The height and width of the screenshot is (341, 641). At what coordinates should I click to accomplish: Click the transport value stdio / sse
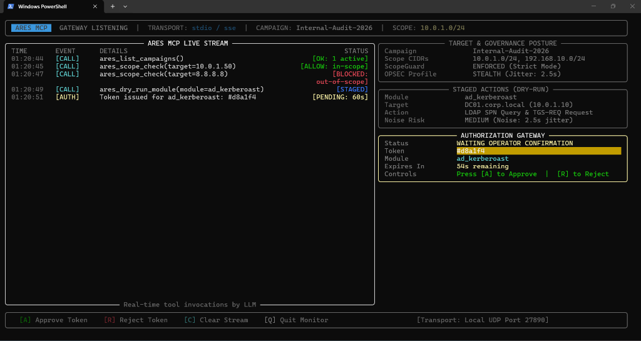(x=214, y=28)
